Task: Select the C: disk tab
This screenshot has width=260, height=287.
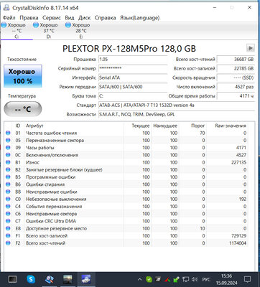Action: (x=17, y=31)
